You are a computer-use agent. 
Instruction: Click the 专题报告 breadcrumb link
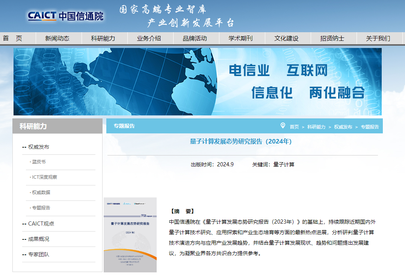click(x=370, y=127)
